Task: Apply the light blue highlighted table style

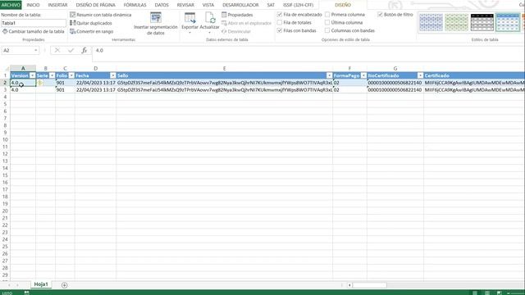Action: (x=508, y=23)
